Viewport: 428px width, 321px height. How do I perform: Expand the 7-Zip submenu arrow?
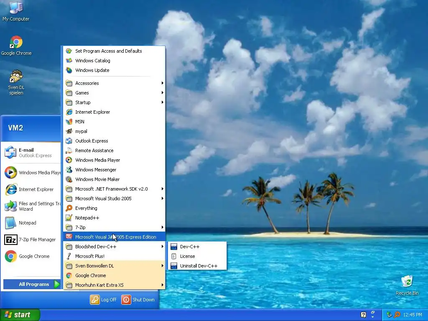tap(163, 227)
